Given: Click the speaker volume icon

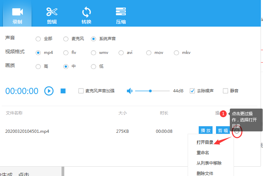Looking at the screenshot, I should click(130, 91).
